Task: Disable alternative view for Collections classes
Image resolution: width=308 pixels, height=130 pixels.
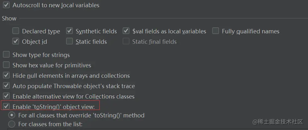Action: 6,96
